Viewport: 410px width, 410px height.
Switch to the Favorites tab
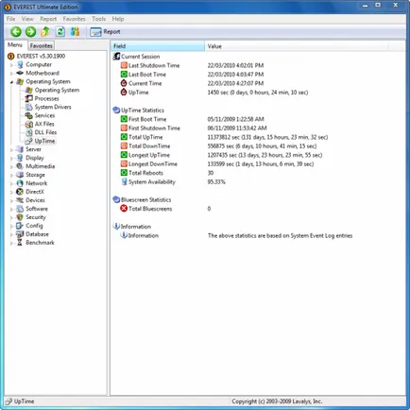pos(42,45)
